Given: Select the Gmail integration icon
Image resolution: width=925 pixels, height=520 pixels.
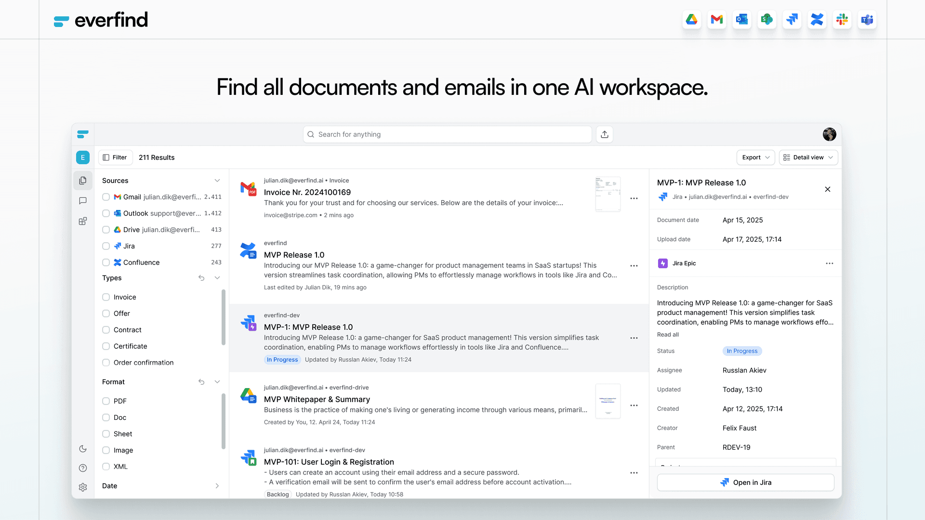Looking at the screenshot, I should tap(717, 20).
